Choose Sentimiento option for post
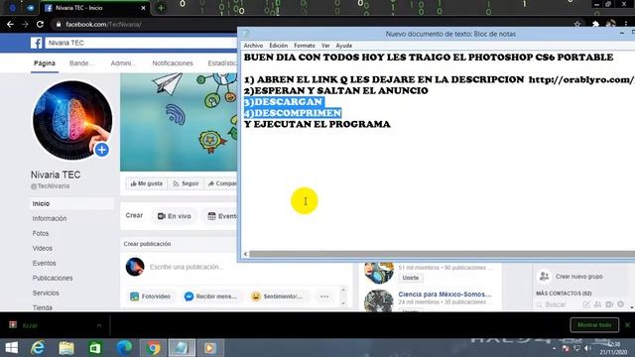 [x=278, y=297]
